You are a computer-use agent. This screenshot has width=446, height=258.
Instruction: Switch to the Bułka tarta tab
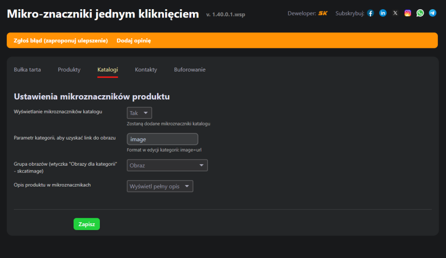point(27,70)
